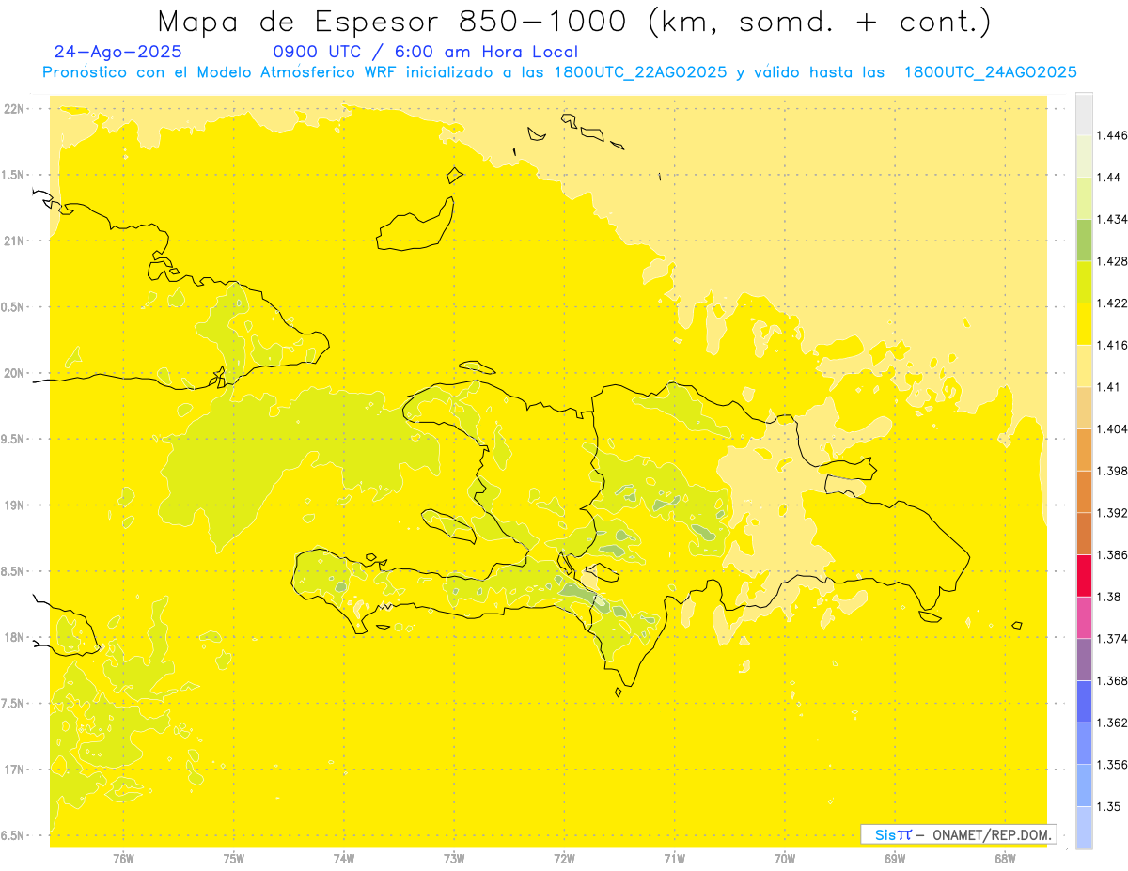1128x871 pixels.
Task: Select the '21N' latitude axis label
Action: pos(14,241)
